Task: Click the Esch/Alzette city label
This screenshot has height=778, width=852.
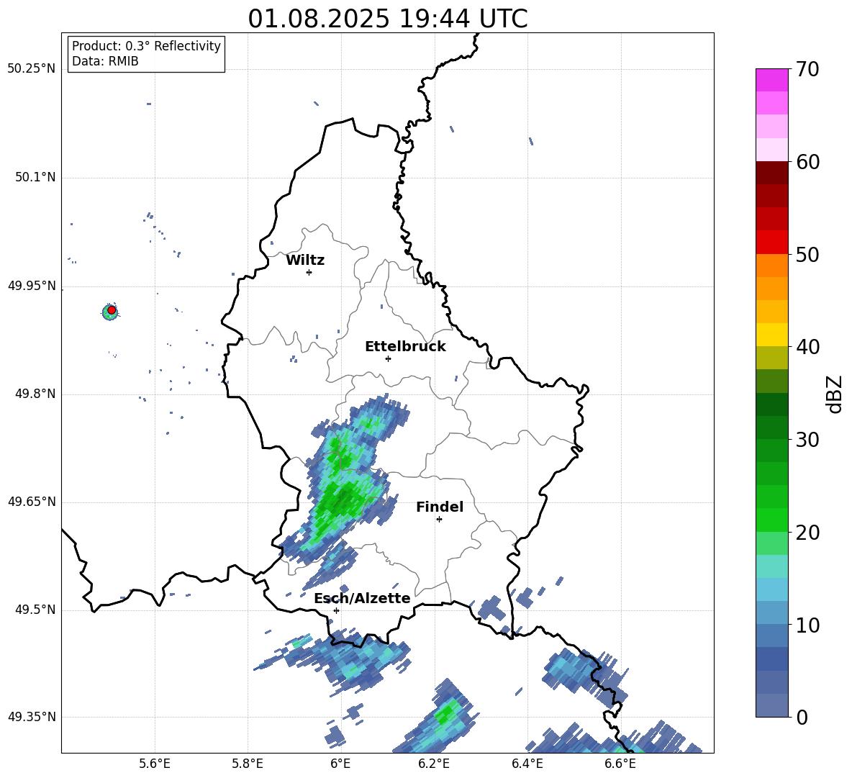Action: (362, 599)
